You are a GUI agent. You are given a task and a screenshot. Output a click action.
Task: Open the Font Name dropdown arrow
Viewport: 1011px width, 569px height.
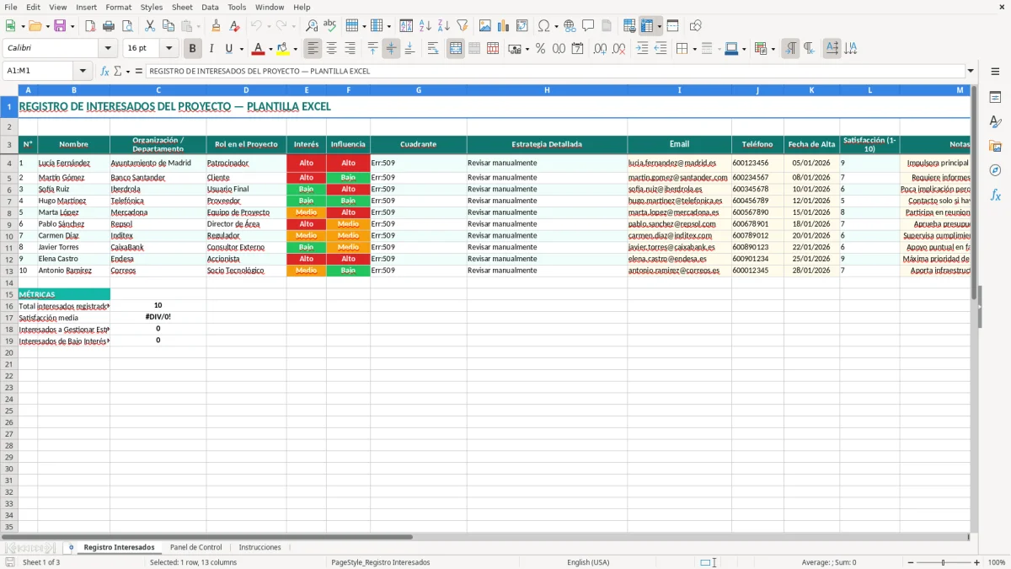108,49
